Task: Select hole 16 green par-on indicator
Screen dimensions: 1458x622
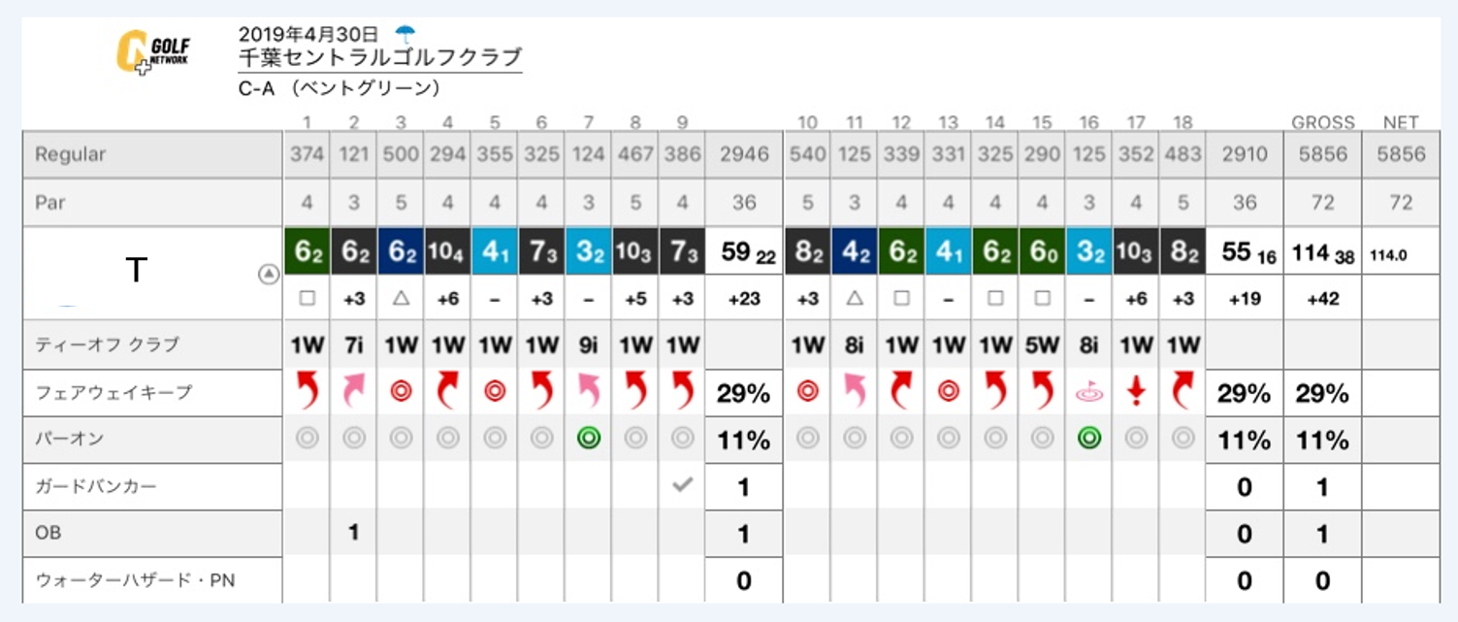Action: pyautogui.click(x=1089, y=439)
